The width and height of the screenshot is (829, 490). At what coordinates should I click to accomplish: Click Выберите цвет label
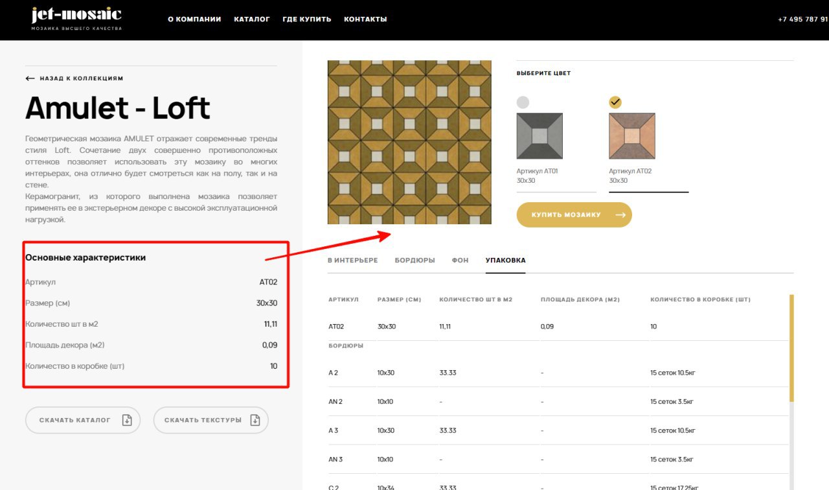[543, 73]
